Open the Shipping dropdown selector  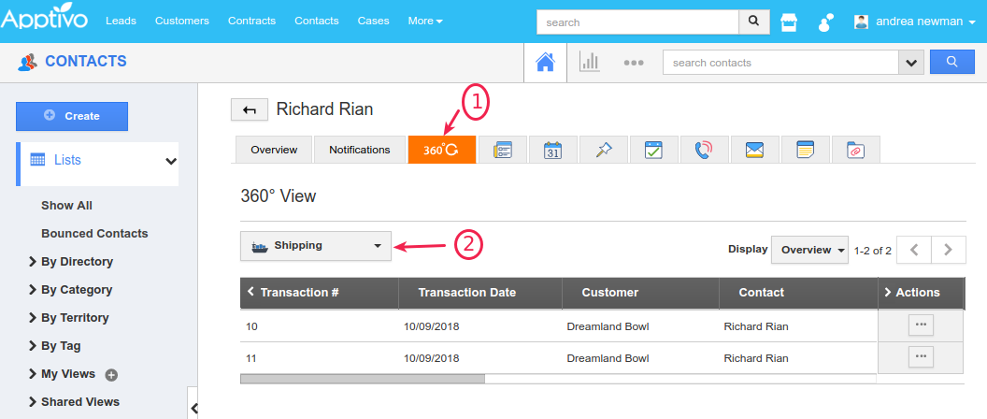(315, 246)
